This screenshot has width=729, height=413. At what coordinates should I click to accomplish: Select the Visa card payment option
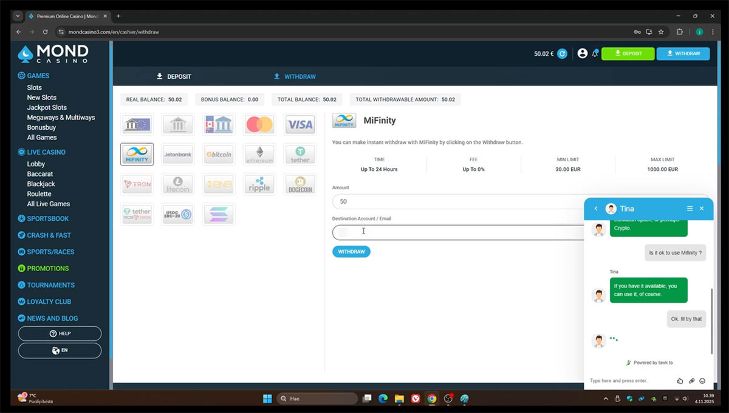click(x=300, y=125)
